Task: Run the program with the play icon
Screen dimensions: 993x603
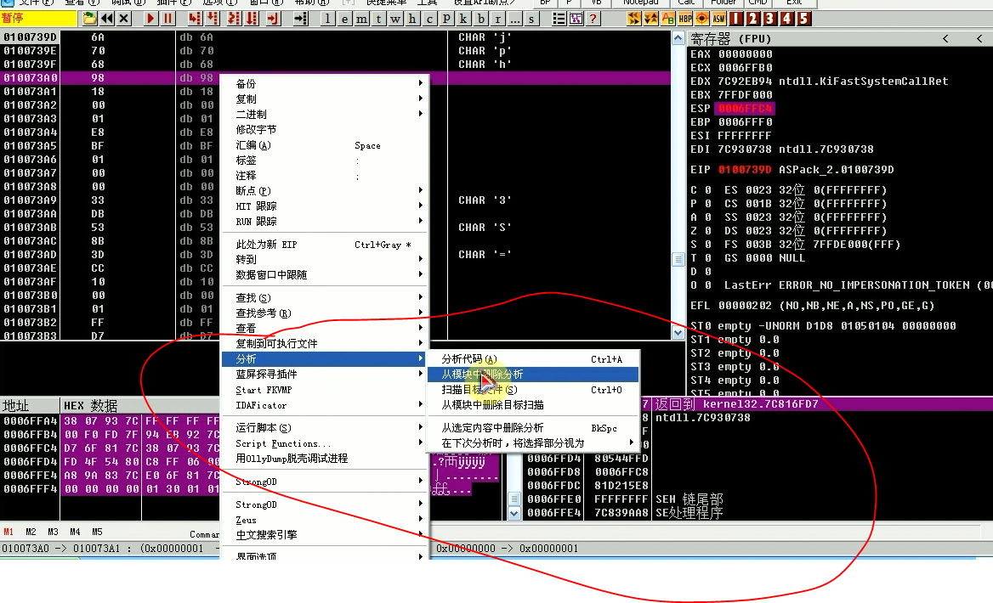Action: coord(150,18)
